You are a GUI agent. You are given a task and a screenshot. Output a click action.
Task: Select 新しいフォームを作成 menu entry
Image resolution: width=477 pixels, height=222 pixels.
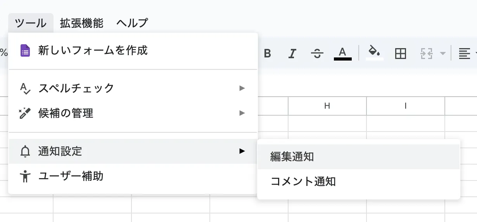point(93,50)
